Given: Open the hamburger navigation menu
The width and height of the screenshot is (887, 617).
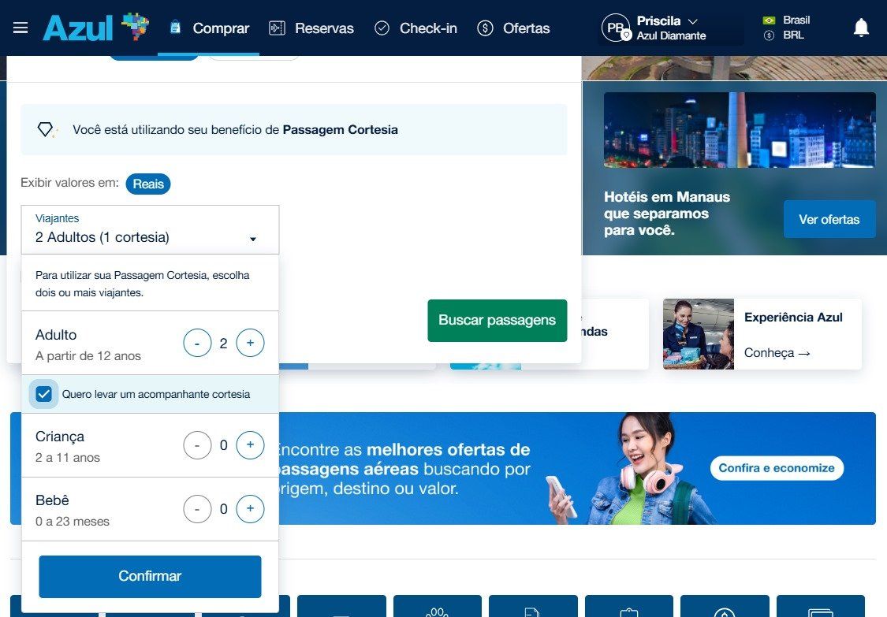Looking at the screenshot, I should (x=20, y=28).
